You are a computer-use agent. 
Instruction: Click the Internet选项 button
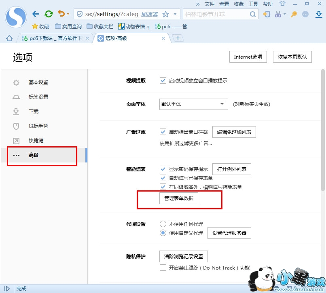coord(248,57)
